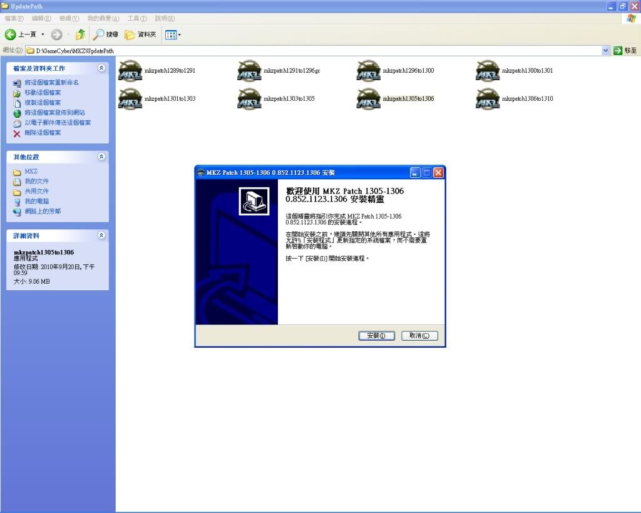Open the Help (說明) menu
The width and height of the screenshot is (641, 513).
(x=165, y=18)
